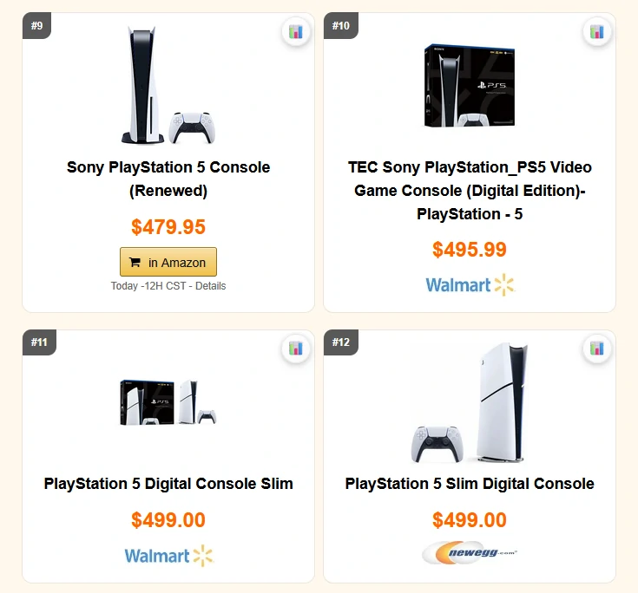Open TEC Sony PlayStation_PS5 Digital Edition title
638x593 pixels.
pos(470,191)
